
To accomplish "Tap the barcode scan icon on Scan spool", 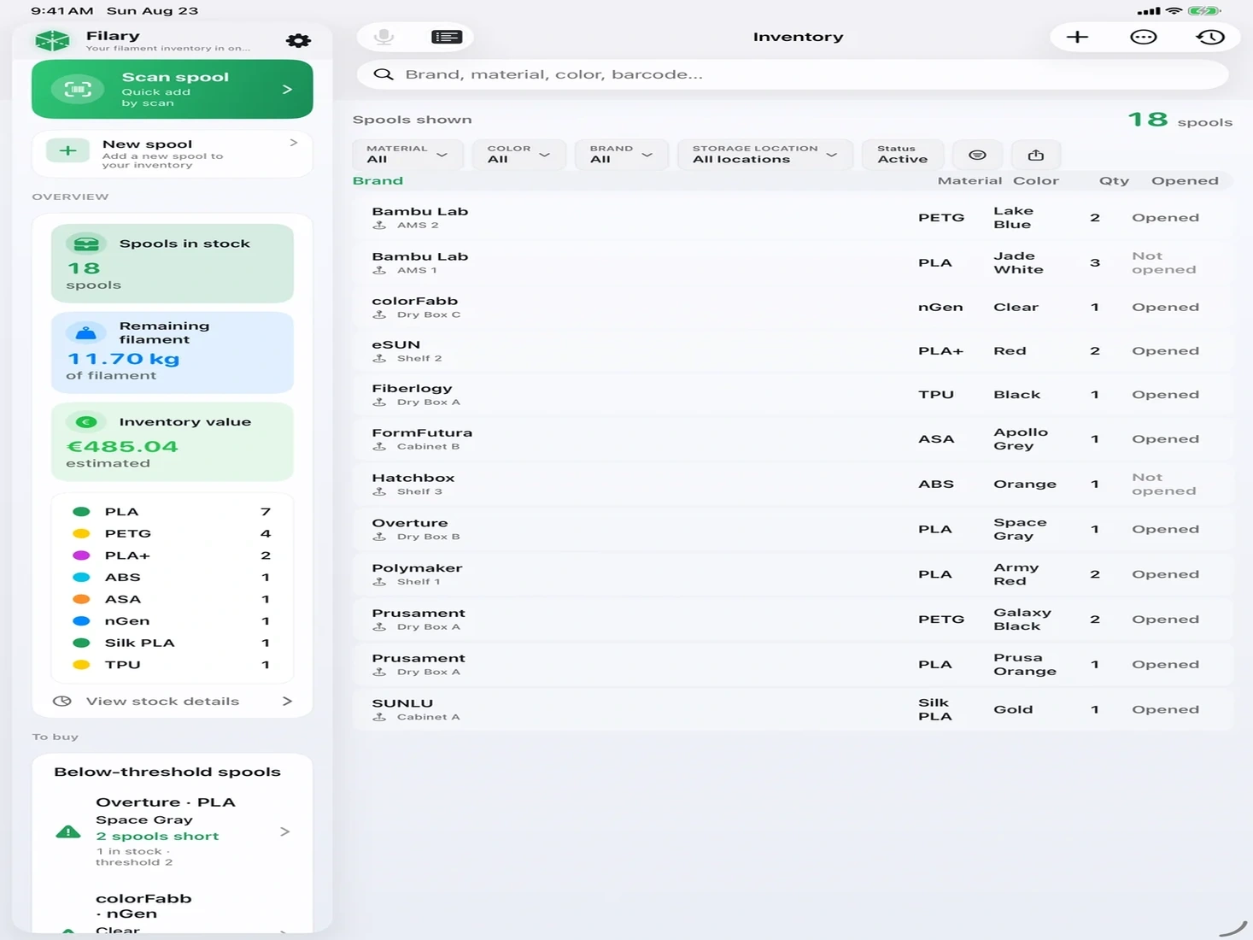I will tap(78, 89).
